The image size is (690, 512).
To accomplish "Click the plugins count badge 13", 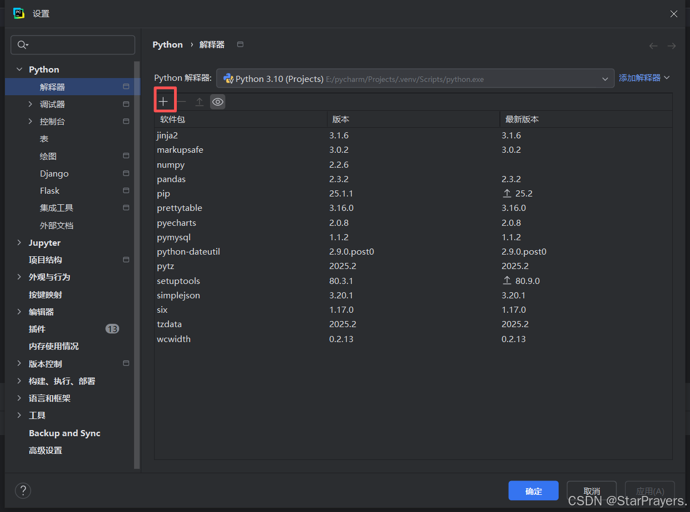I will pos(112,329).
